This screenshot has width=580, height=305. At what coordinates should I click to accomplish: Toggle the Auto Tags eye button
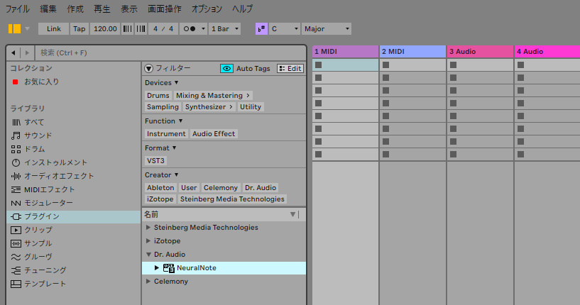click(227, 69)
